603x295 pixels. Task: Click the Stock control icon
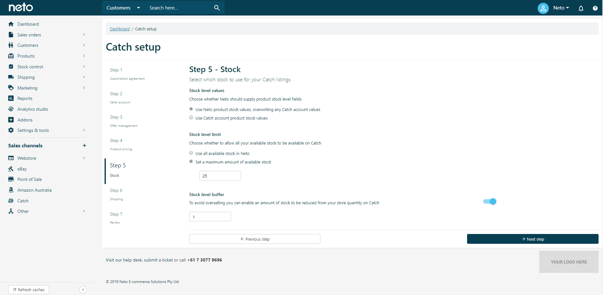point(11,67)
